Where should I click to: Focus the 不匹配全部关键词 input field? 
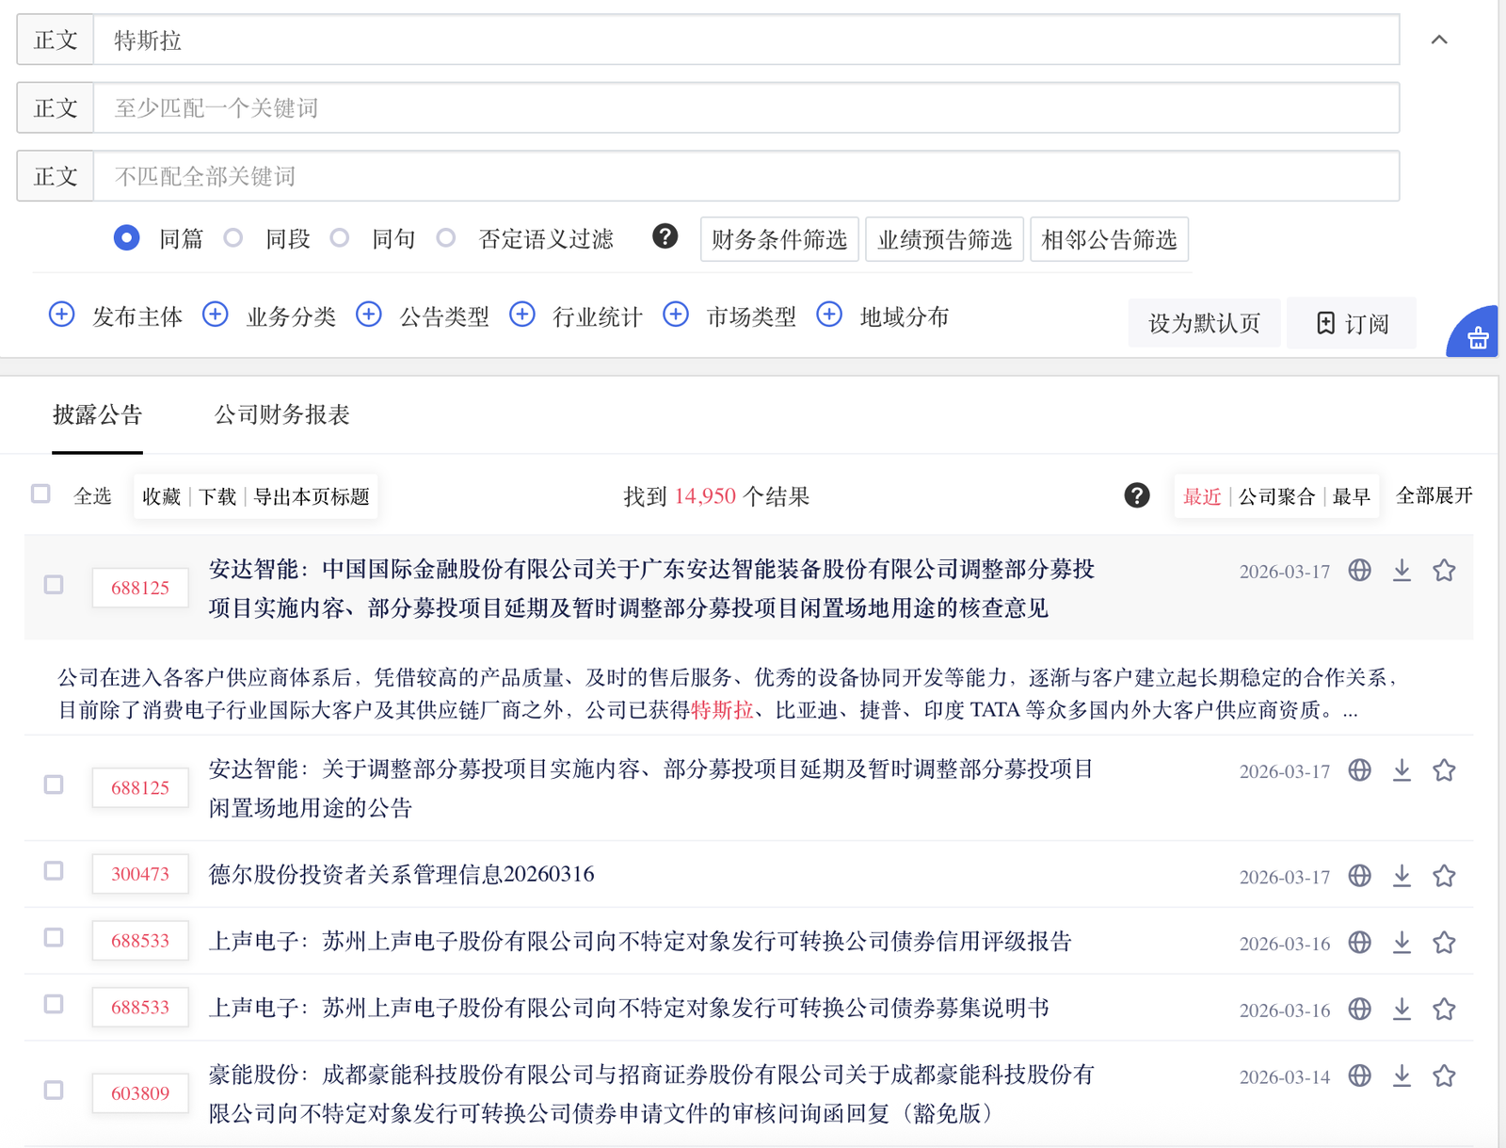pos(746,175)
